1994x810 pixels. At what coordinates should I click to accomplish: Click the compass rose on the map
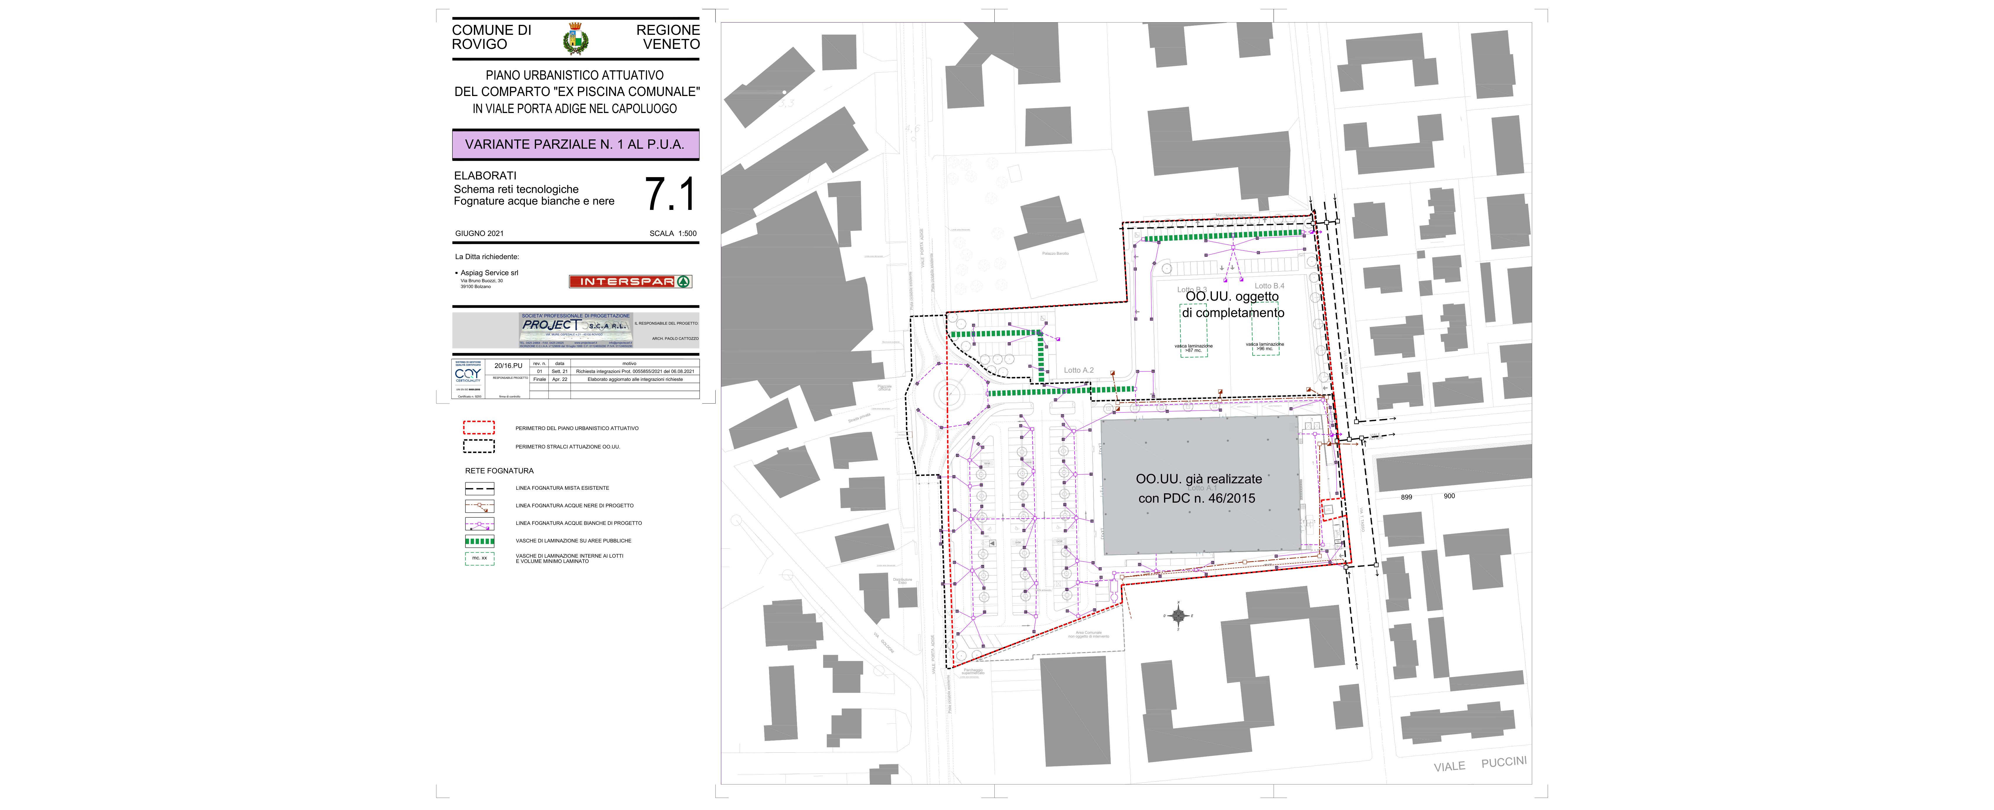(1178, 616)
